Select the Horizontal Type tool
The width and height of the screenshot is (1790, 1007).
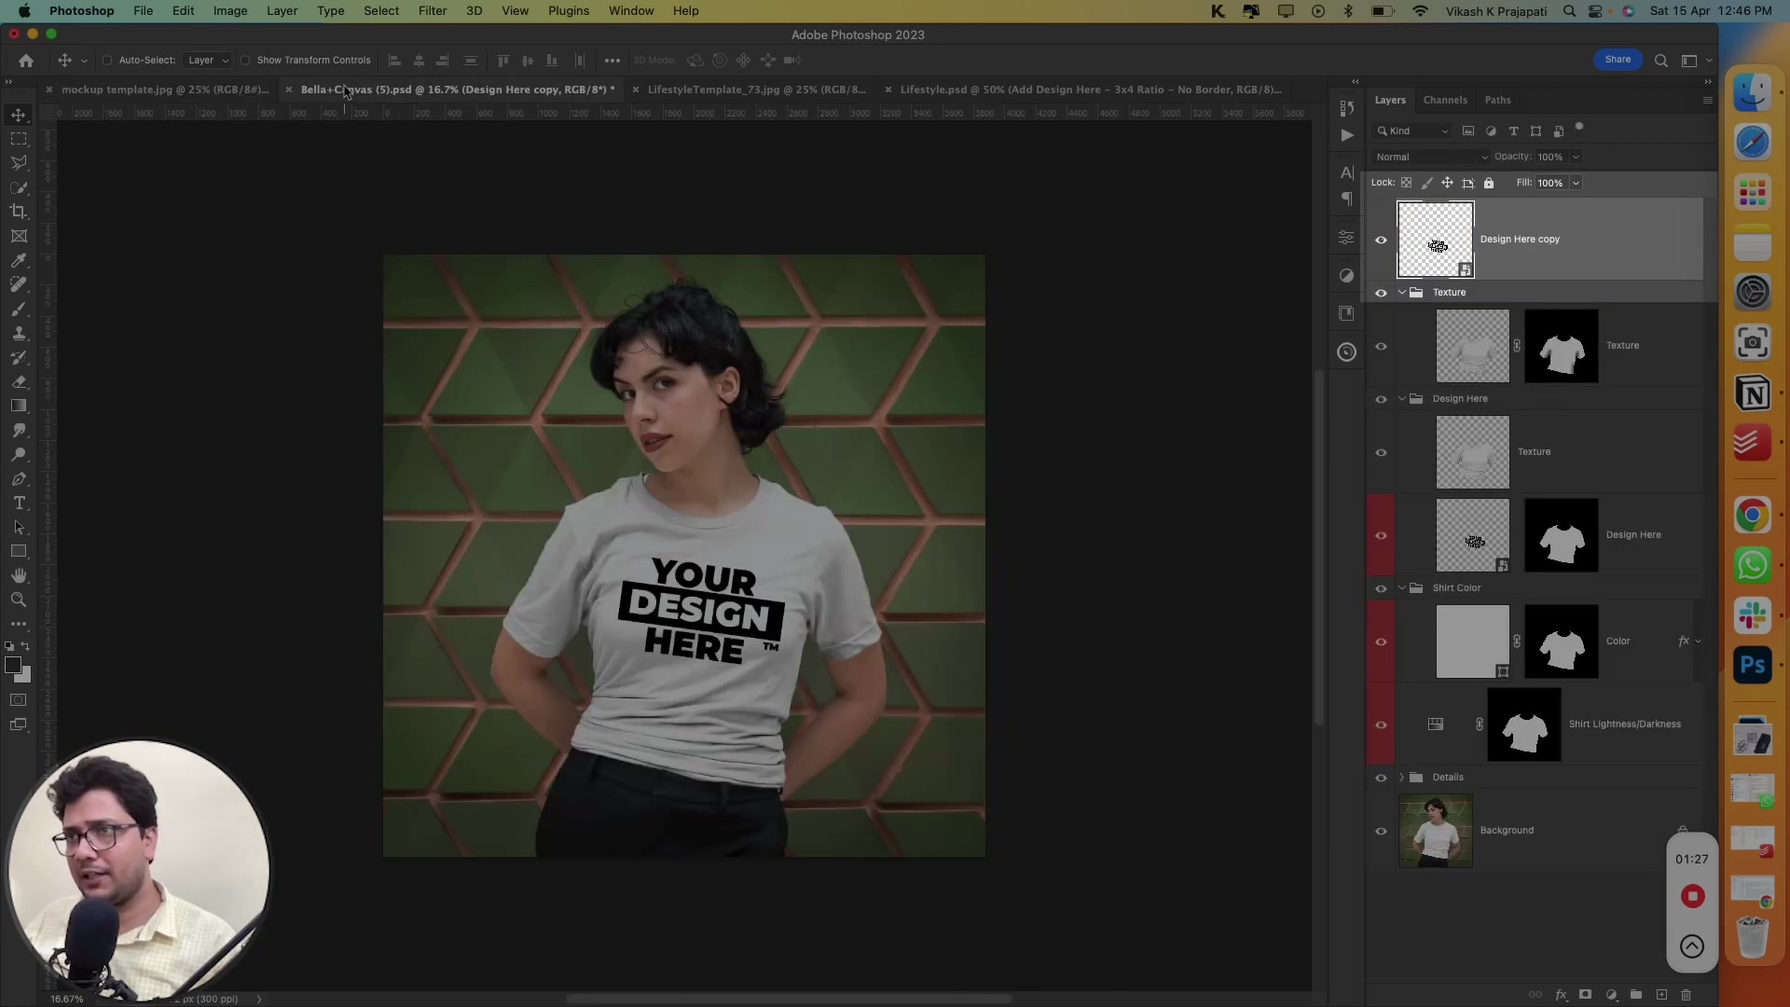click(x=19, y=504)
